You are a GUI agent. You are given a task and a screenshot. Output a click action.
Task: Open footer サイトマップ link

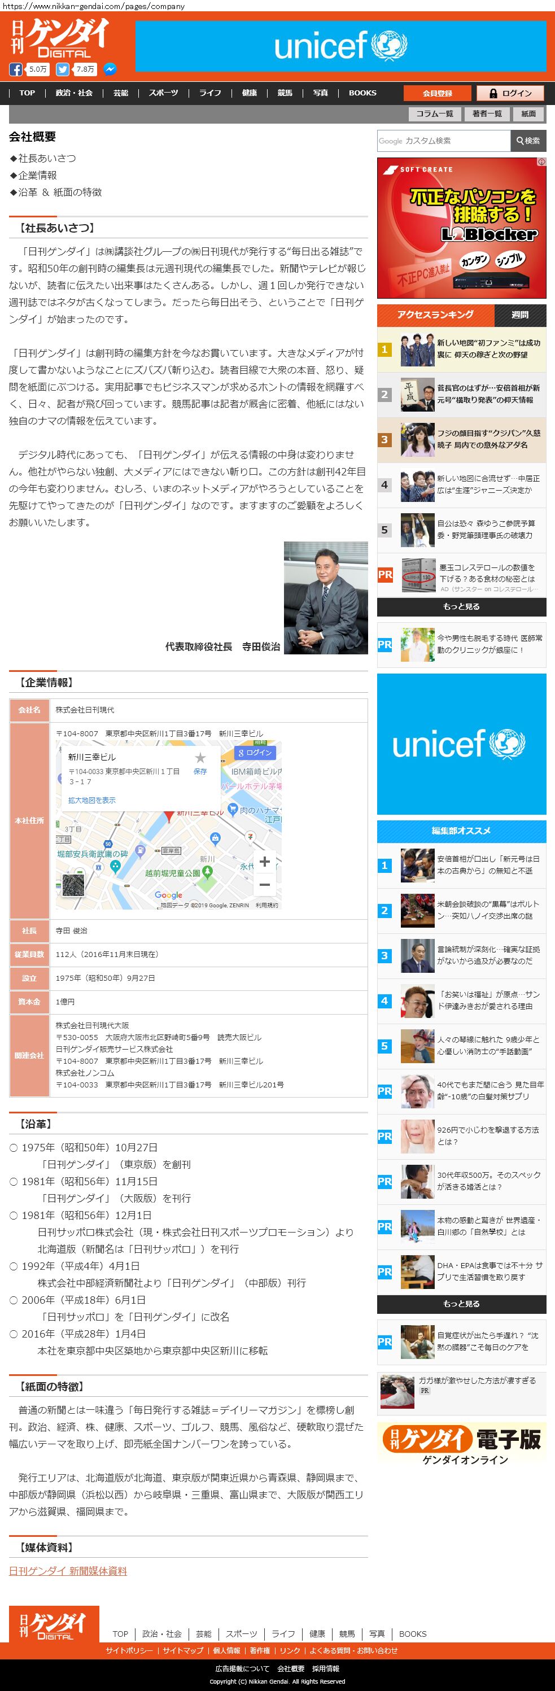tap(183, 1650)
